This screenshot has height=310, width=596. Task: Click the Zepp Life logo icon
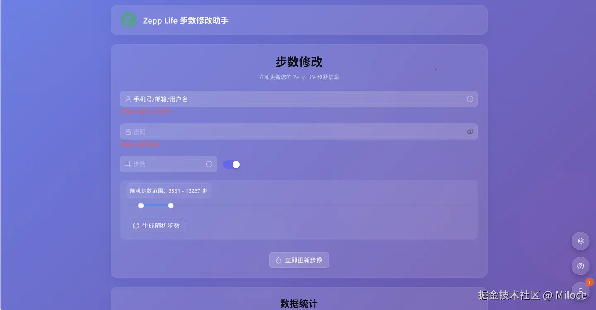[x=128, y=20]
